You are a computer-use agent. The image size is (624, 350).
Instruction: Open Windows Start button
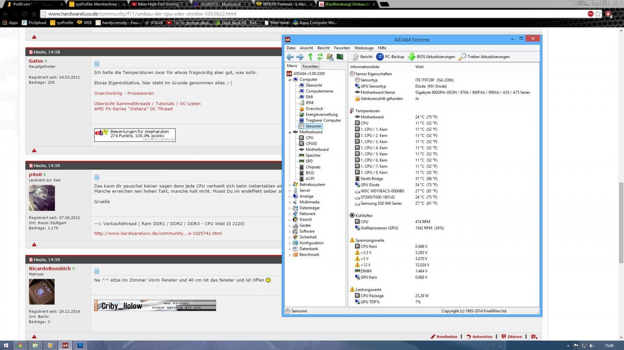[x=6, y=345]
